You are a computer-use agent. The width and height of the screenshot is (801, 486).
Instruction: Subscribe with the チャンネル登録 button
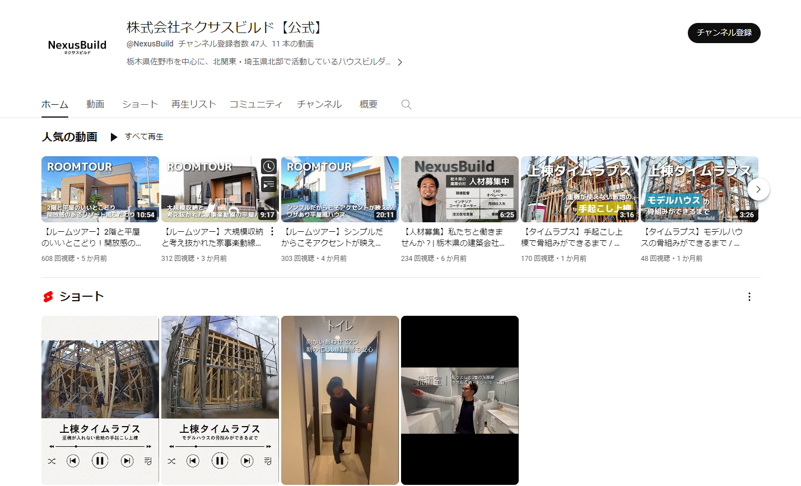click(x=724, y=33)
